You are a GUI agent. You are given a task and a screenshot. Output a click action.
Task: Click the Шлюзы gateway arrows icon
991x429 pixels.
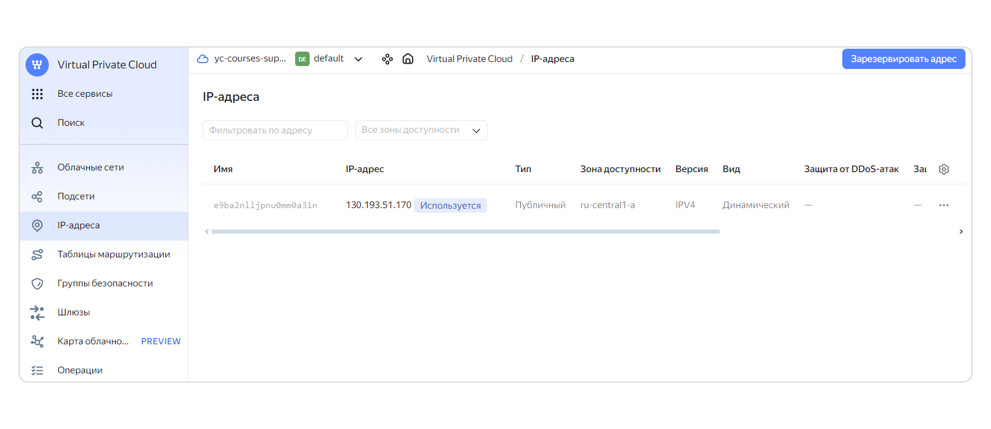click(x=37, y=312)
